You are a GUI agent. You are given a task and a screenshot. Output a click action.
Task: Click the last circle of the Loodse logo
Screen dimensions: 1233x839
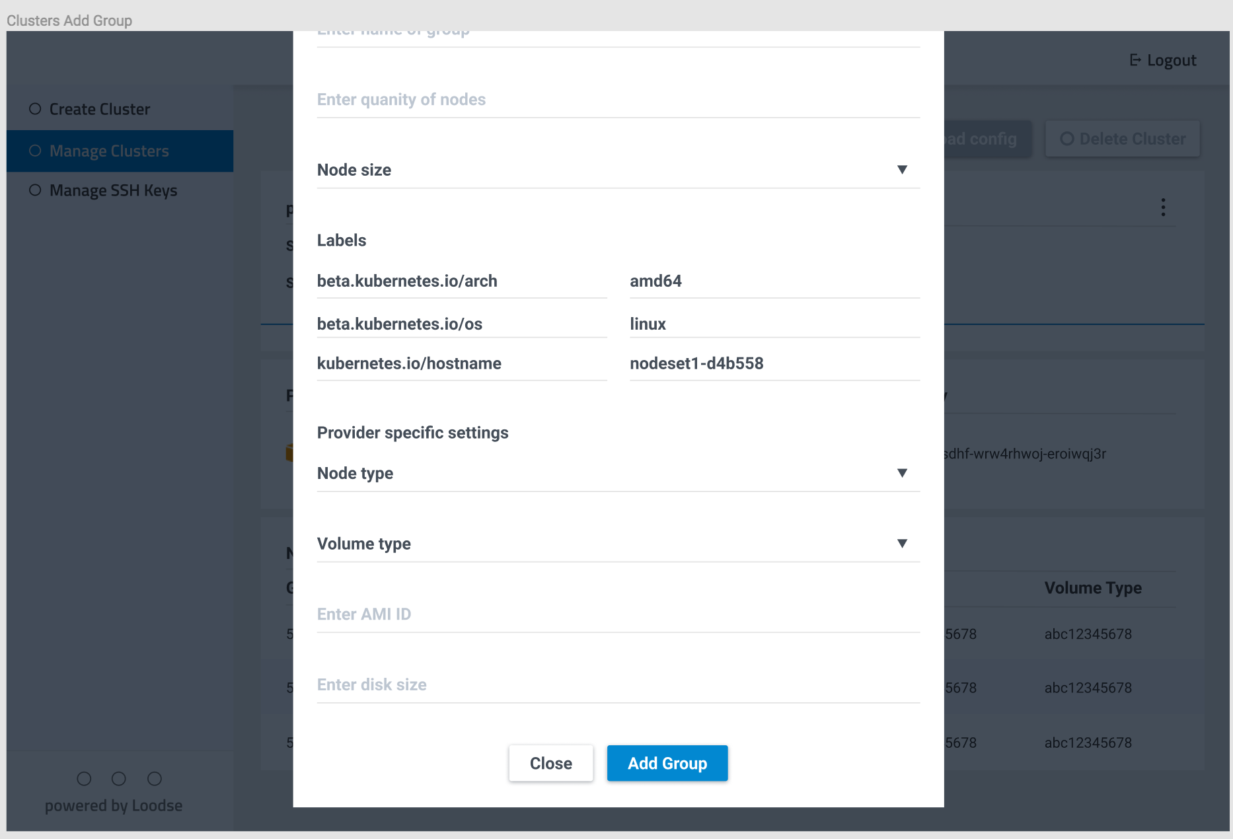pos(155,779)
